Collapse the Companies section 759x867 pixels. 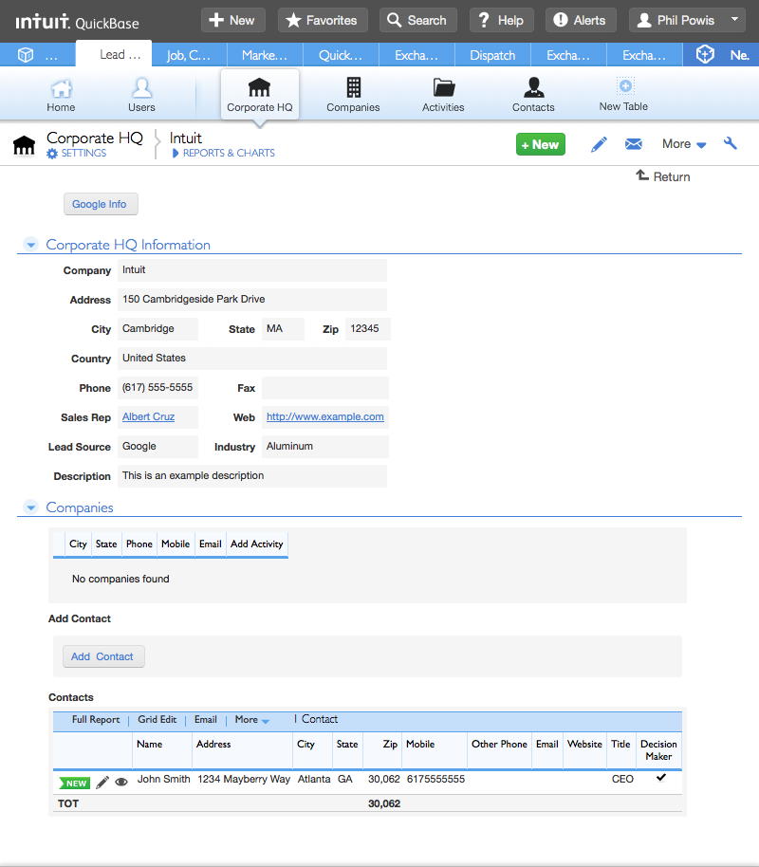tap(31, 507)
